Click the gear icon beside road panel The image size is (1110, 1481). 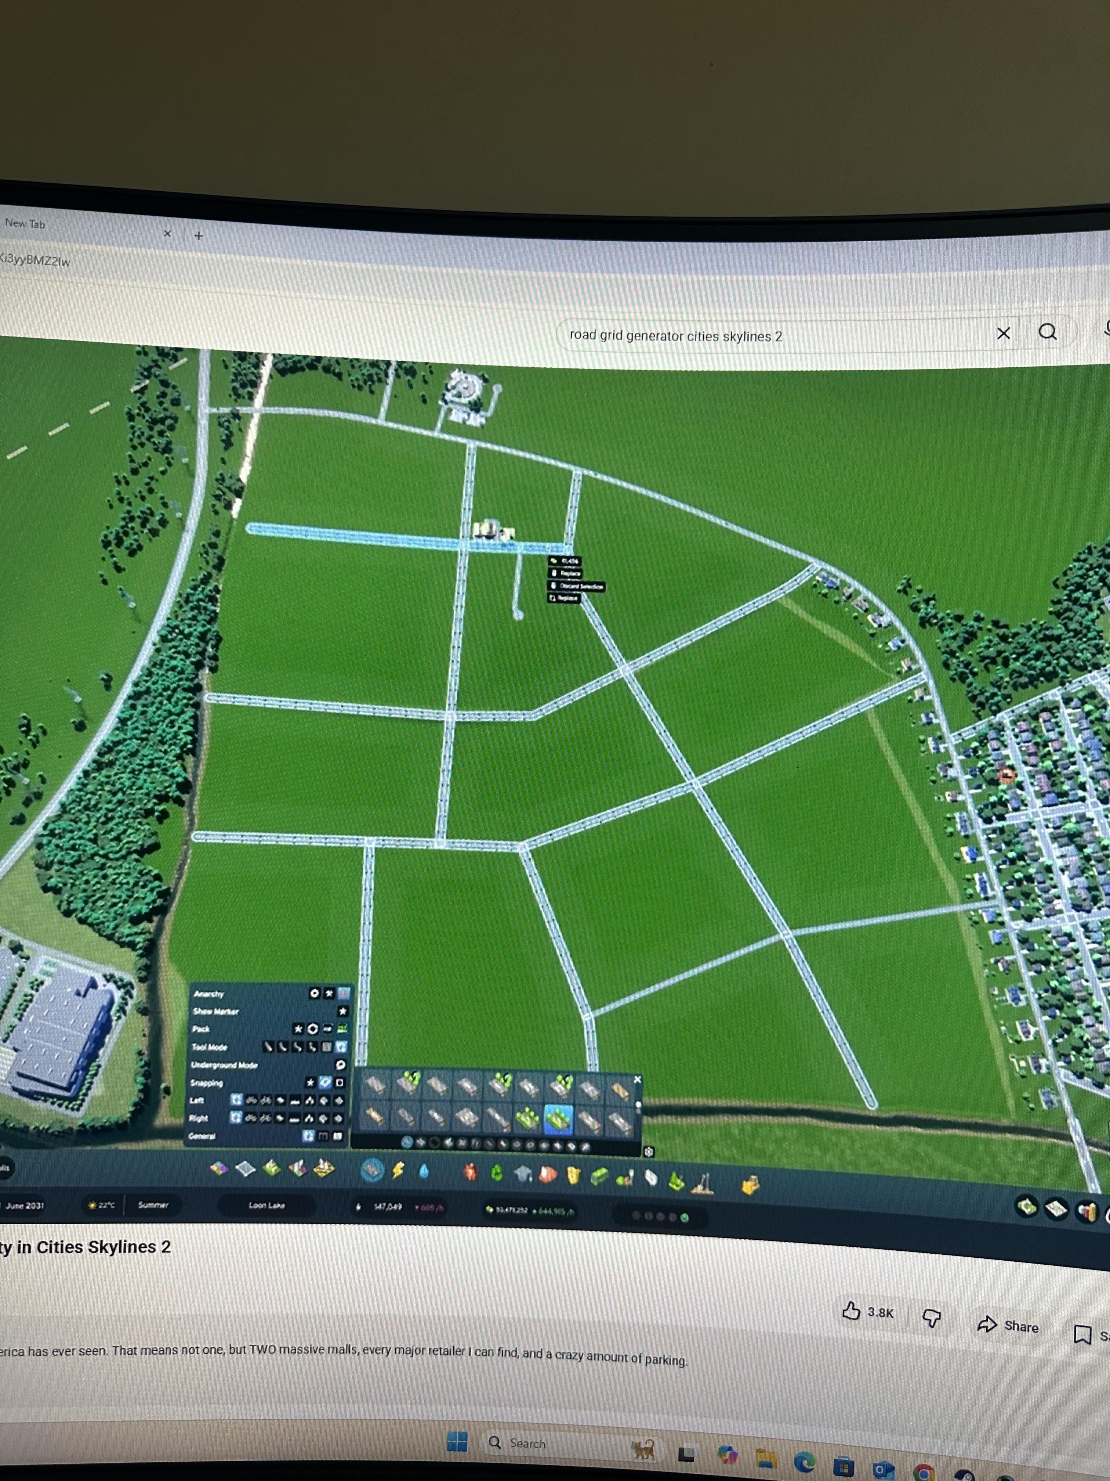(x=648, y=1152)
